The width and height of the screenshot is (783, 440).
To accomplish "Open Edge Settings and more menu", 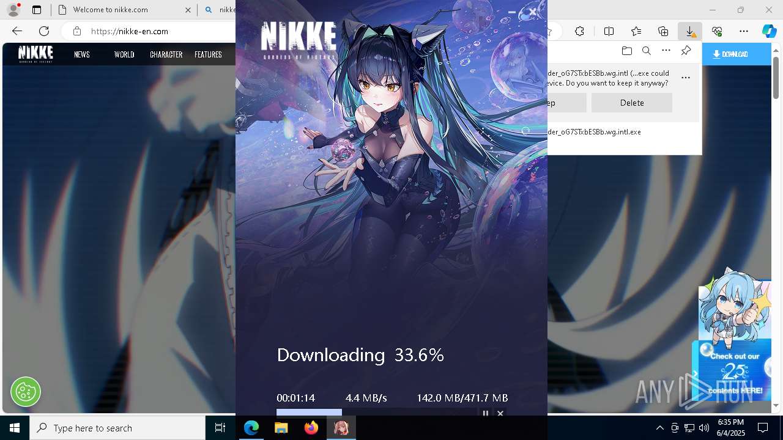I will coord(744,31).
